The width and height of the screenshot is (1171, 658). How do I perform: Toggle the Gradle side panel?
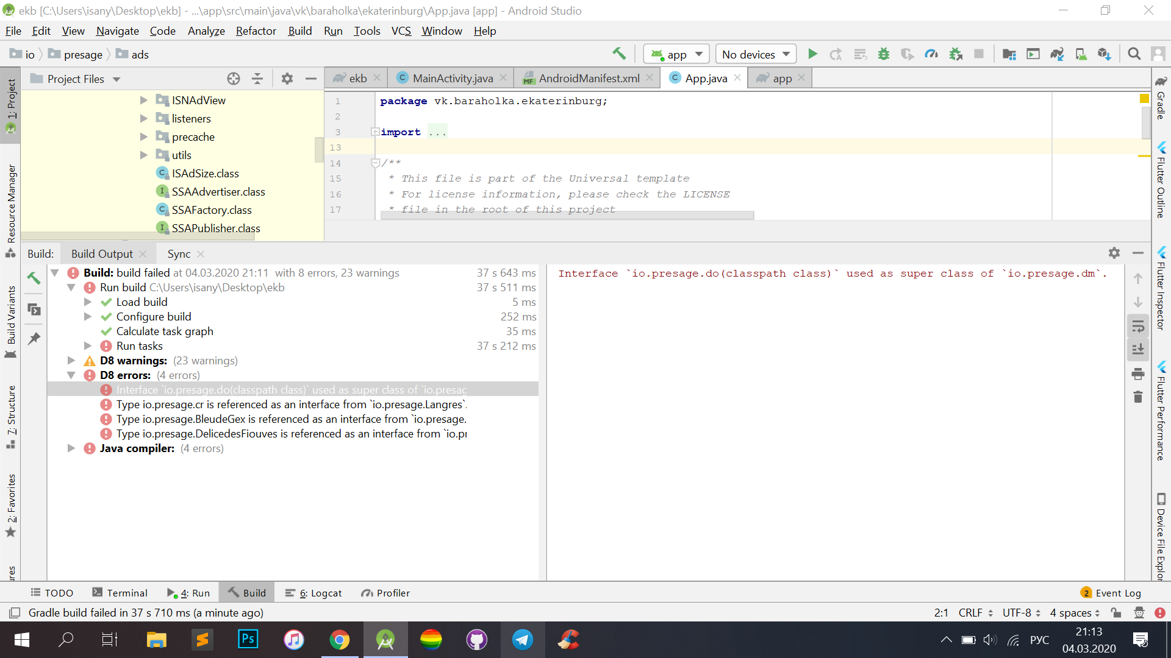tap(1161, 97)
